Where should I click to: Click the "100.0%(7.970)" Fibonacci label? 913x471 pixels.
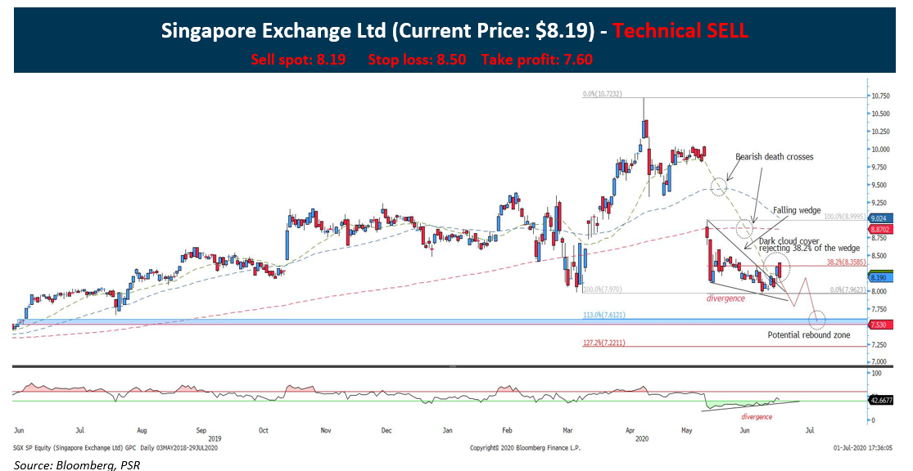click(x=603, y=289)
